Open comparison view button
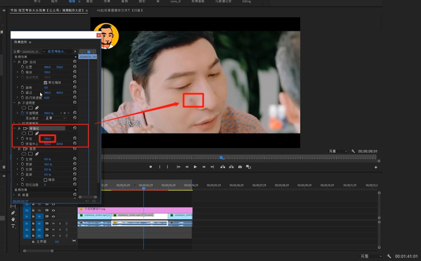This screenshot has width=421, height=261. [248, 167]
